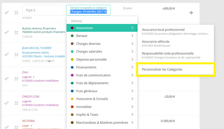The image size is (224, 129).
Task: Click the 25 janv. date
Action: [x=127, y=8]
